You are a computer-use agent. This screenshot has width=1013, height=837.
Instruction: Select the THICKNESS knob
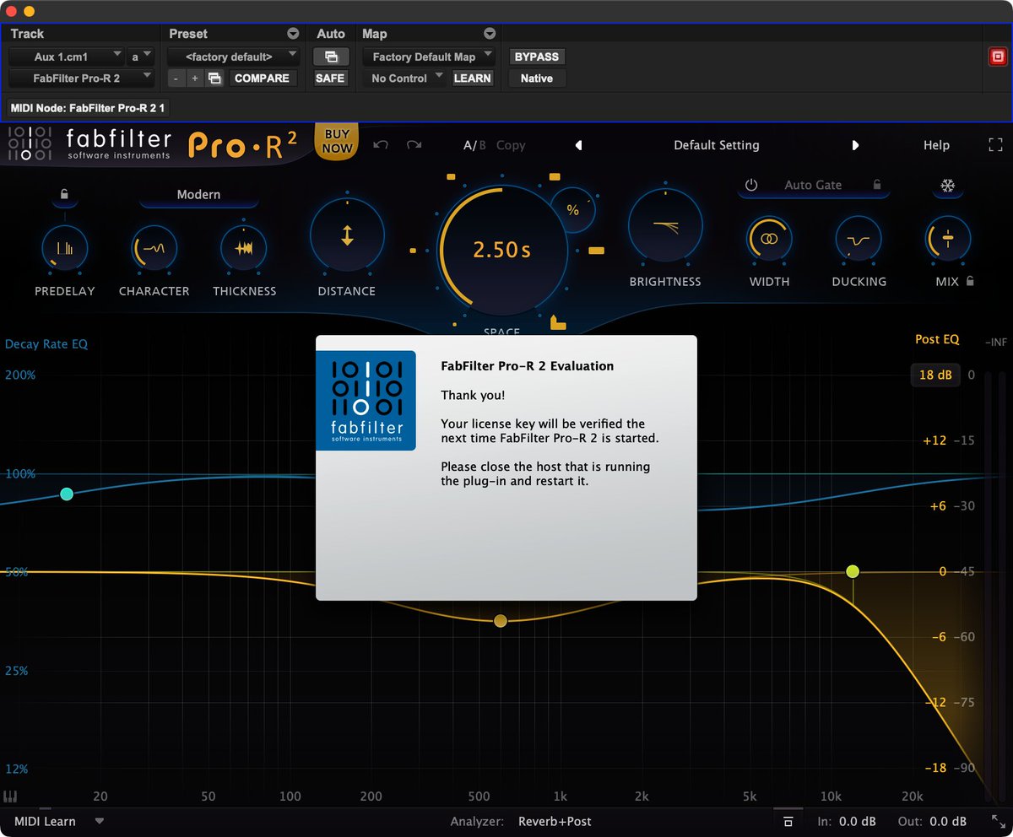pos(244,249)
